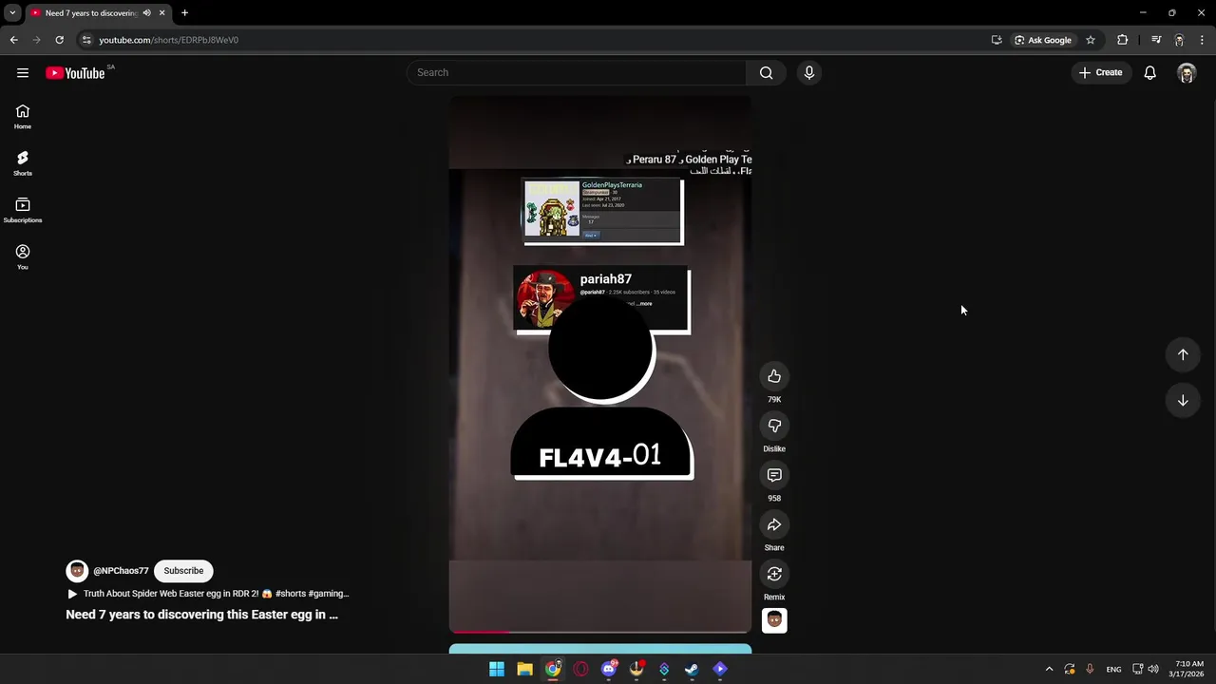The image size is (1216, 684).
Task: Close the 'Need 7 years' tab
Action: 161,13
